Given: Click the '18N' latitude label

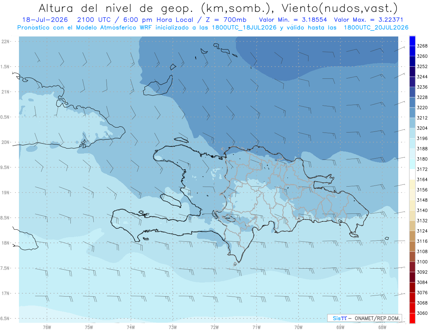Looking at the screenshot, I should (x=5, y=243).
